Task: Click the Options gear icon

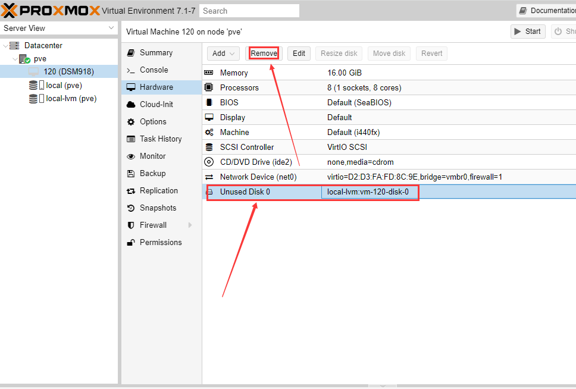Action: [131, 122]
